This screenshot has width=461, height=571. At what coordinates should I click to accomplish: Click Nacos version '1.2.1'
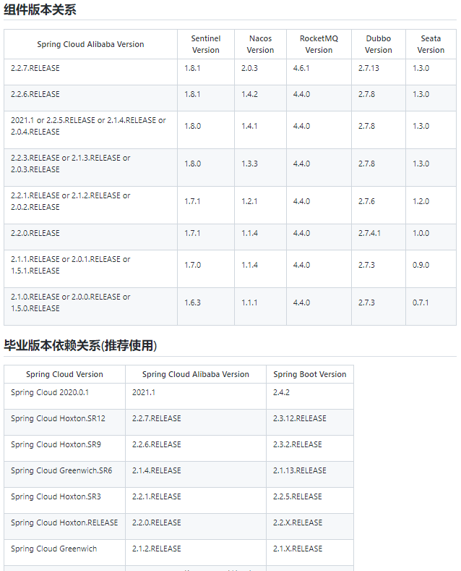(x=249, y=201)
